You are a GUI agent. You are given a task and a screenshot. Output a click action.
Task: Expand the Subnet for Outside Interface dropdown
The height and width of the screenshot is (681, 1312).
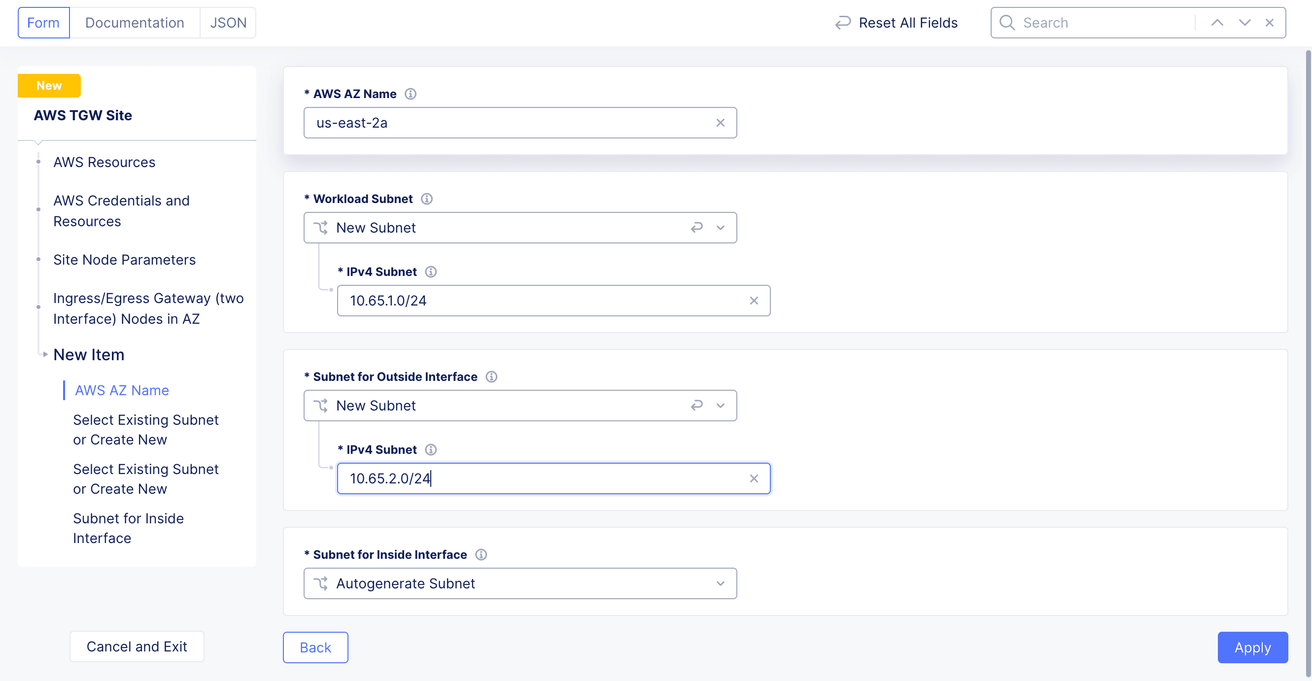click(721, 405)
